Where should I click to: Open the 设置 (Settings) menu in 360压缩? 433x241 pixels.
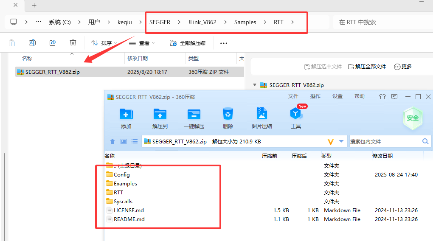pos(337,96)
